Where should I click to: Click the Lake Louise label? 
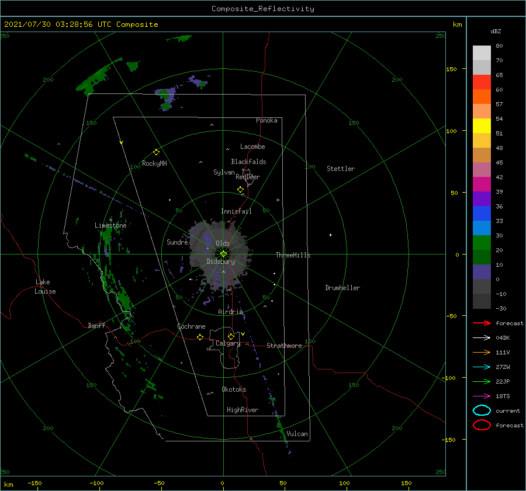45,287
